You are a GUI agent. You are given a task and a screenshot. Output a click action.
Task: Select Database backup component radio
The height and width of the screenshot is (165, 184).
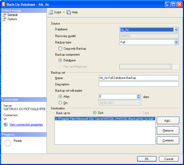[x=60, y=60]
